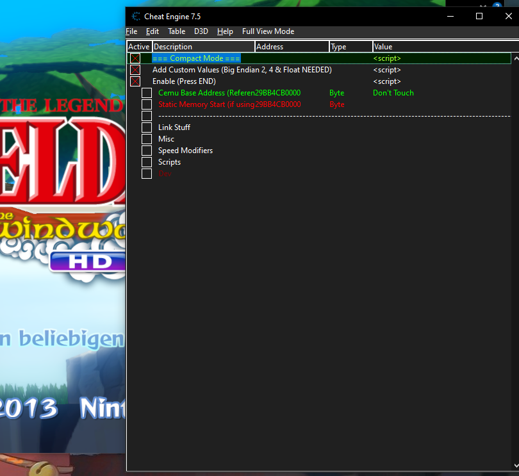Minimize the Cheat Engine window

click(450, 16)
